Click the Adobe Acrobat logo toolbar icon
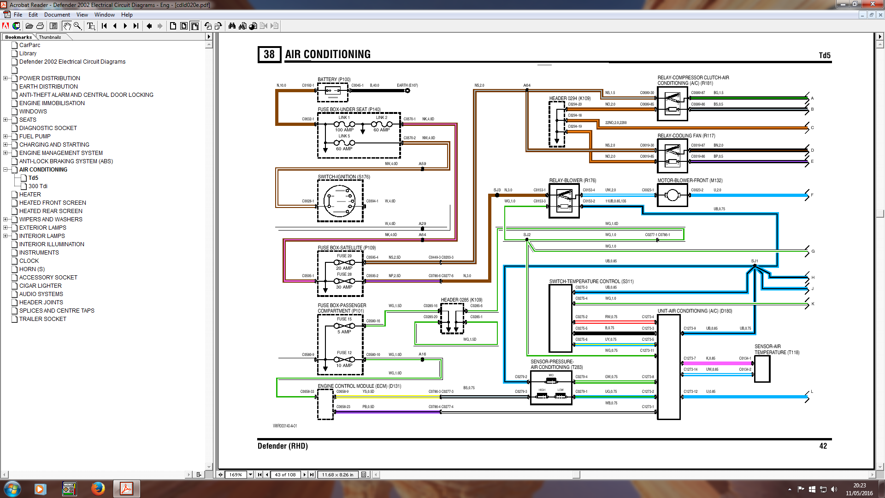885x498 pixels. coord(6,26)
